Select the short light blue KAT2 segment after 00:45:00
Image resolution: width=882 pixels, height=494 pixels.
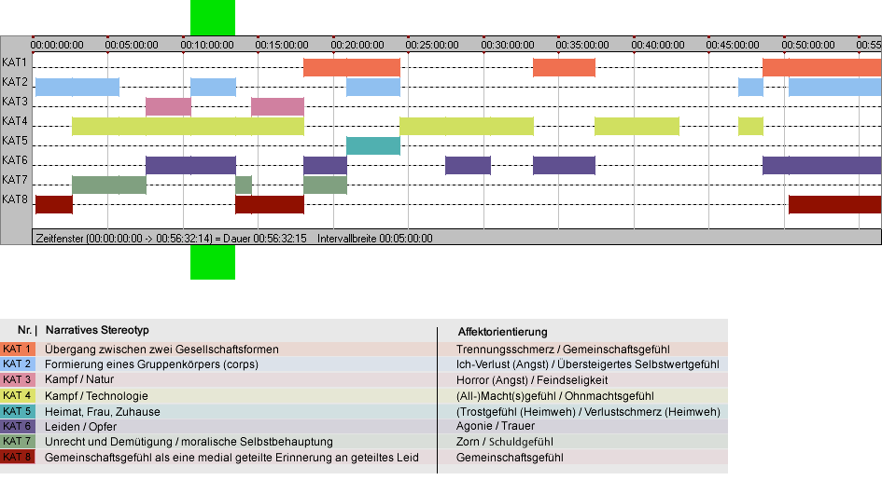pyautogui.click(x=750, y=87)
